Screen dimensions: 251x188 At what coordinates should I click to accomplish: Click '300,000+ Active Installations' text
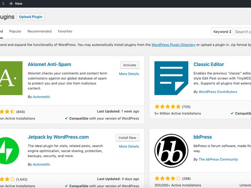178,185
